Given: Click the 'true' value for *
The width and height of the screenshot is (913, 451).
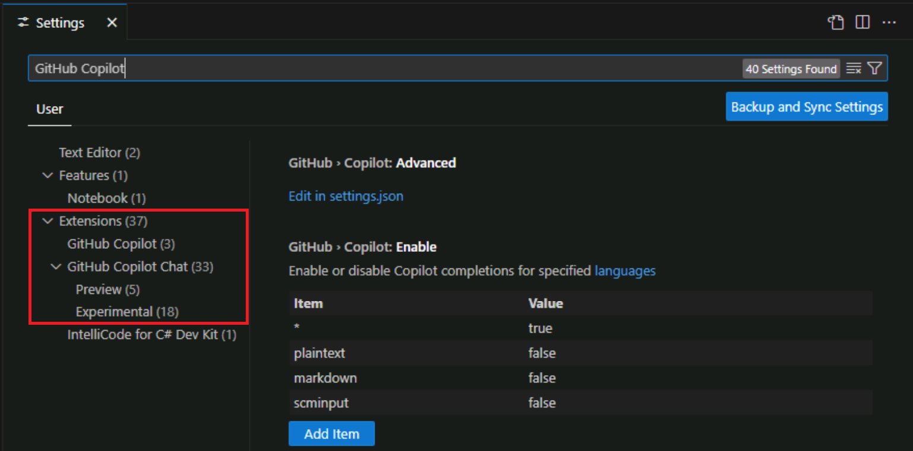Looking at the screenshot, I should point(540,328).
